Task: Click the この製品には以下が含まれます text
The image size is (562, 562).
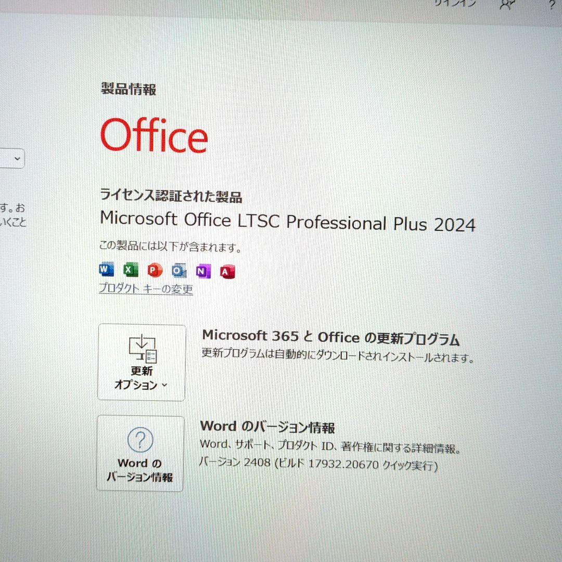Action: [x=170, y=246]
